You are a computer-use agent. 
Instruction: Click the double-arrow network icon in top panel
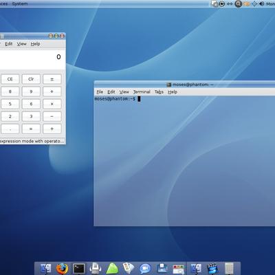[230, 3]
